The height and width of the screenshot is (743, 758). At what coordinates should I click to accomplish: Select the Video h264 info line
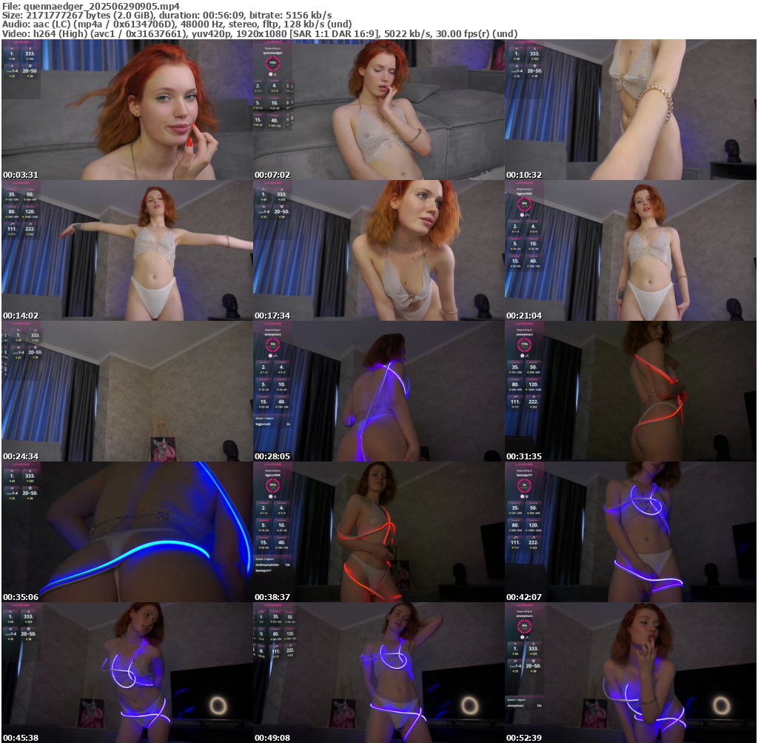coord(259,34)
